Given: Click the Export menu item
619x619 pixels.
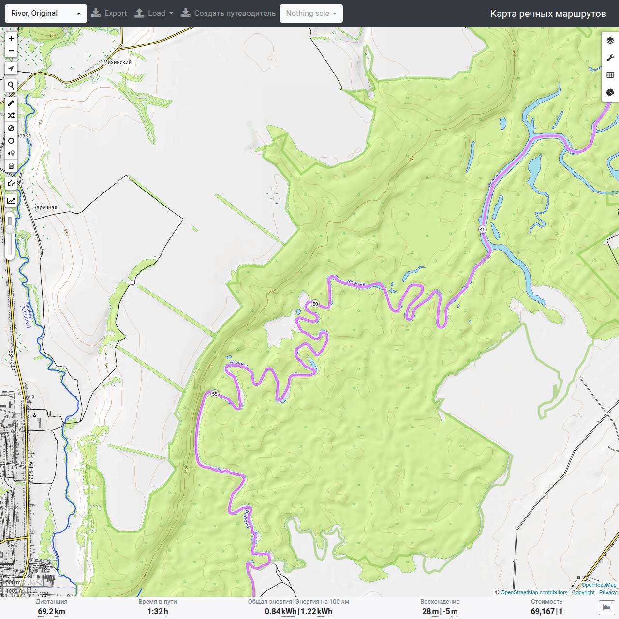Looking at the screenshot, I should [109, 14].
